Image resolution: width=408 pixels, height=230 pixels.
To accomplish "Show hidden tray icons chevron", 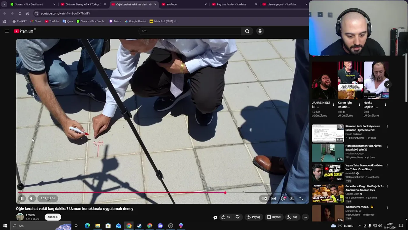I will 360,226.
